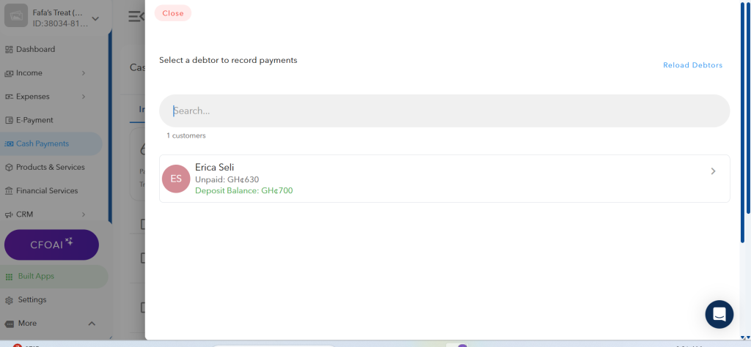The width and height of the screenshot is (751, 347).
Task: Click the debtor Search field
Action: tap(444, 111)
